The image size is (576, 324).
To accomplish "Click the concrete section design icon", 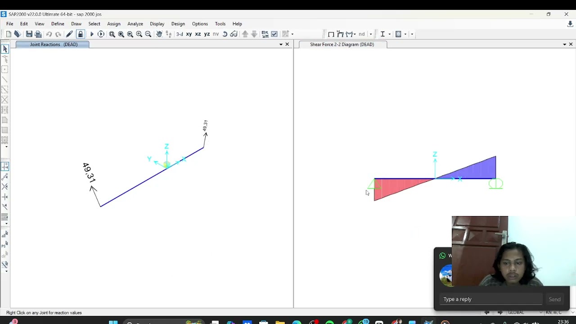I will (398, 34).
